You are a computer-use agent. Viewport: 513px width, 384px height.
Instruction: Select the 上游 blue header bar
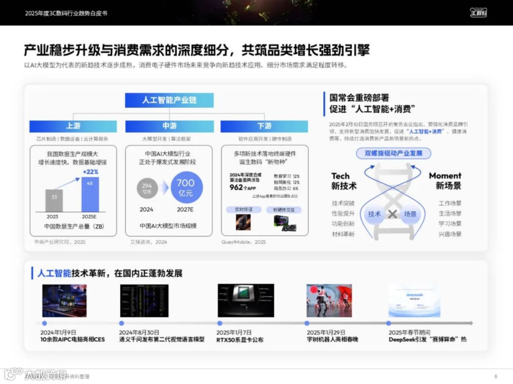[x=73, y=126]
